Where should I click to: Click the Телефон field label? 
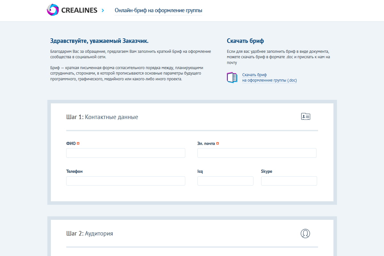[74, 172]
